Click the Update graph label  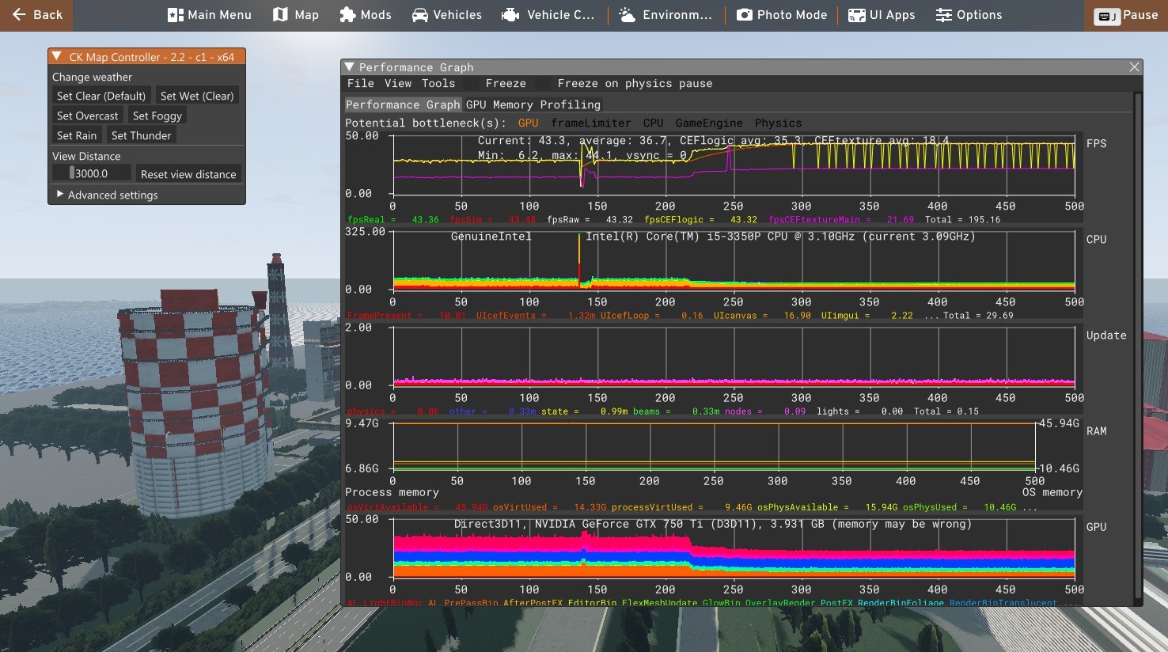pyautogui.click(x=1106, y=335)
